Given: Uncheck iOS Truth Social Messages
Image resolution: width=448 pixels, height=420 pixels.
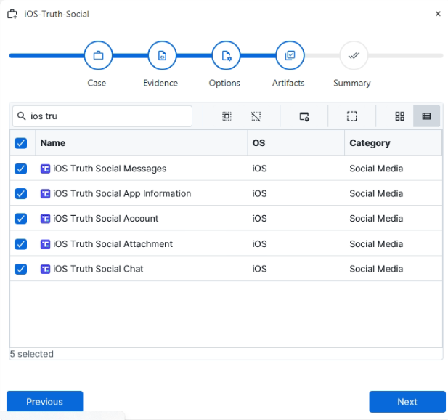Looking at the screenshot, I should coord(21,169).
